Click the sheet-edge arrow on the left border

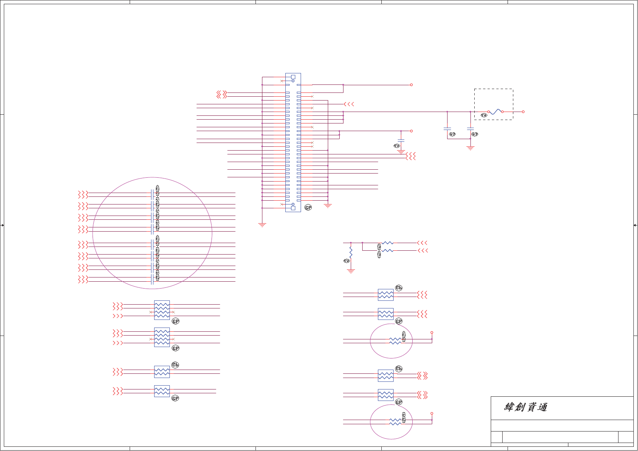2,225
